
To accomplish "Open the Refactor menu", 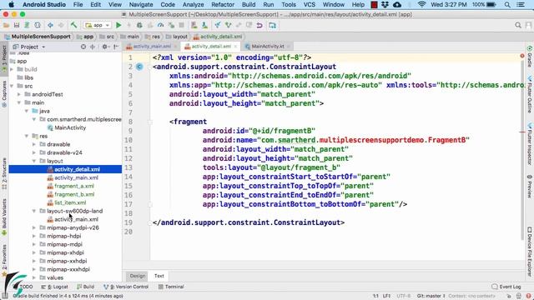I will (223, 5).
